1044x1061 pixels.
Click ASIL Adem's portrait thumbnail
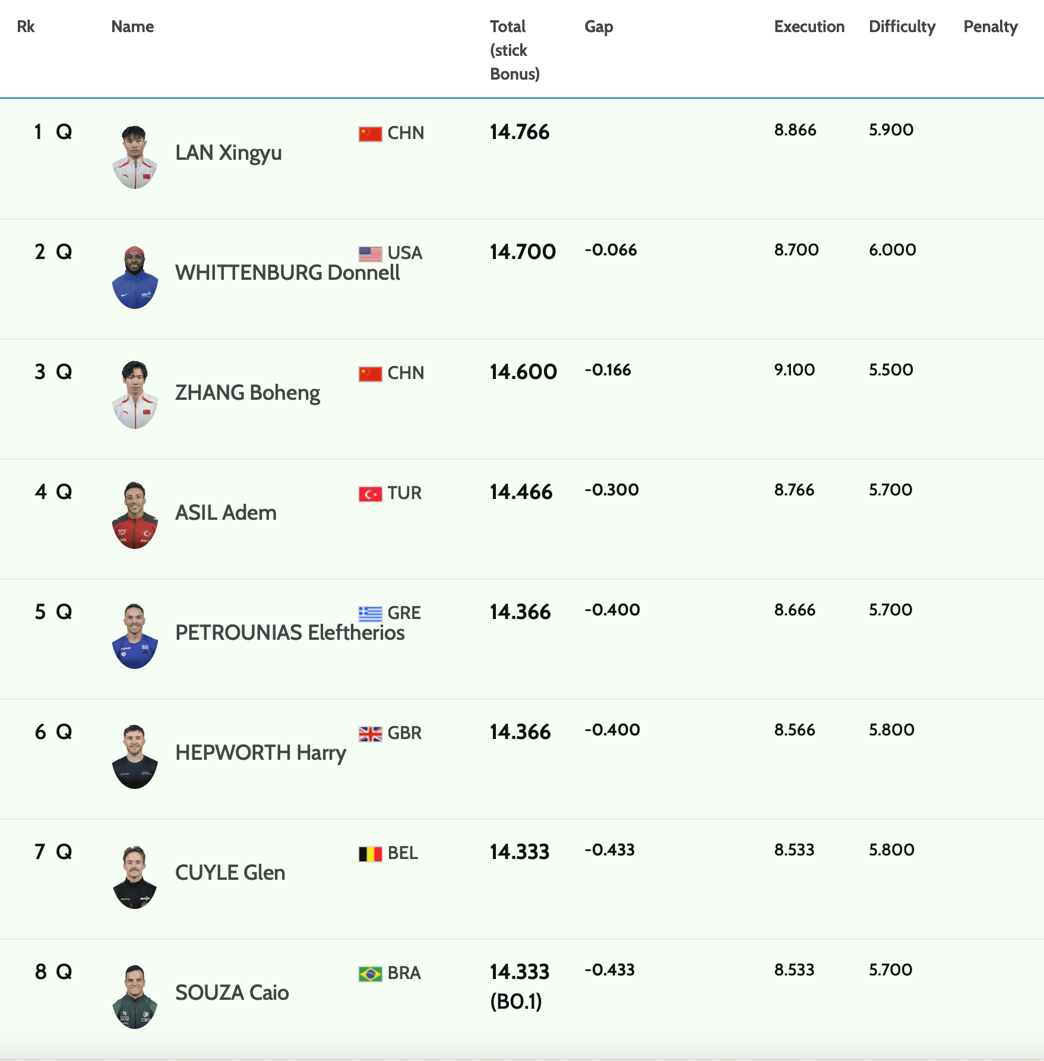point(135,516)
